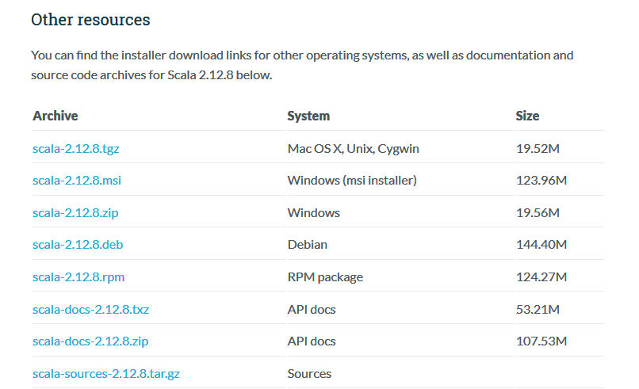Click the 123.96M size value
The image size is (639, 389).
tap(541, 181)
